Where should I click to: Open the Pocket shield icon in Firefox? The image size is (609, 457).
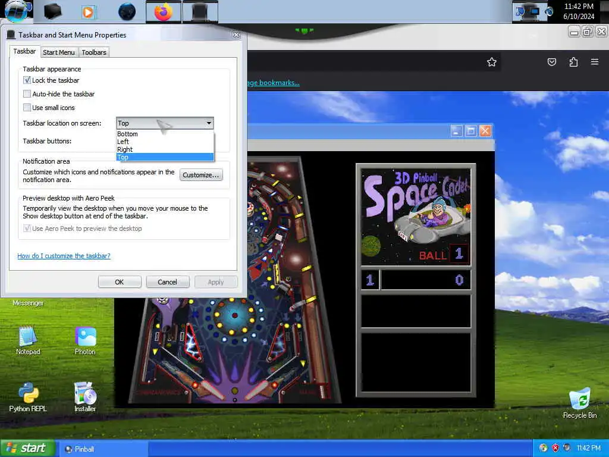[551, 62]
